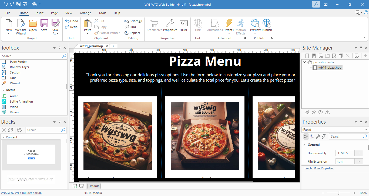The height and width of the screenshot is (196, 369).
Task: Click the About block thumbnail
Action: pos(31,155)
